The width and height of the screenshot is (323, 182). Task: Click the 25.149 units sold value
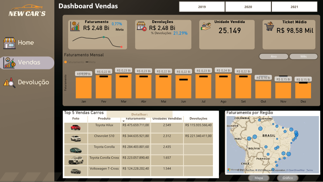click(230, 31)
